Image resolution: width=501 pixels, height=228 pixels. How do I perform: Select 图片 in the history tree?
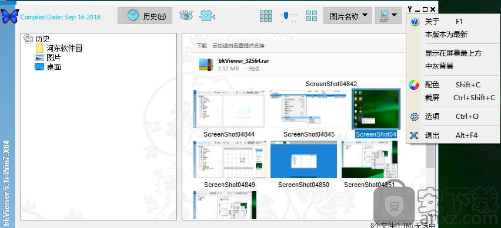(x=54, y=57)
